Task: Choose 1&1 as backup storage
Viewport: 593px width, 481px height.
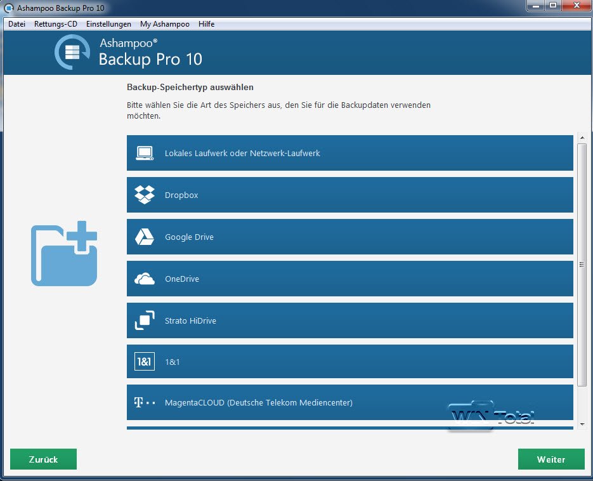Action: coord(350,362)
